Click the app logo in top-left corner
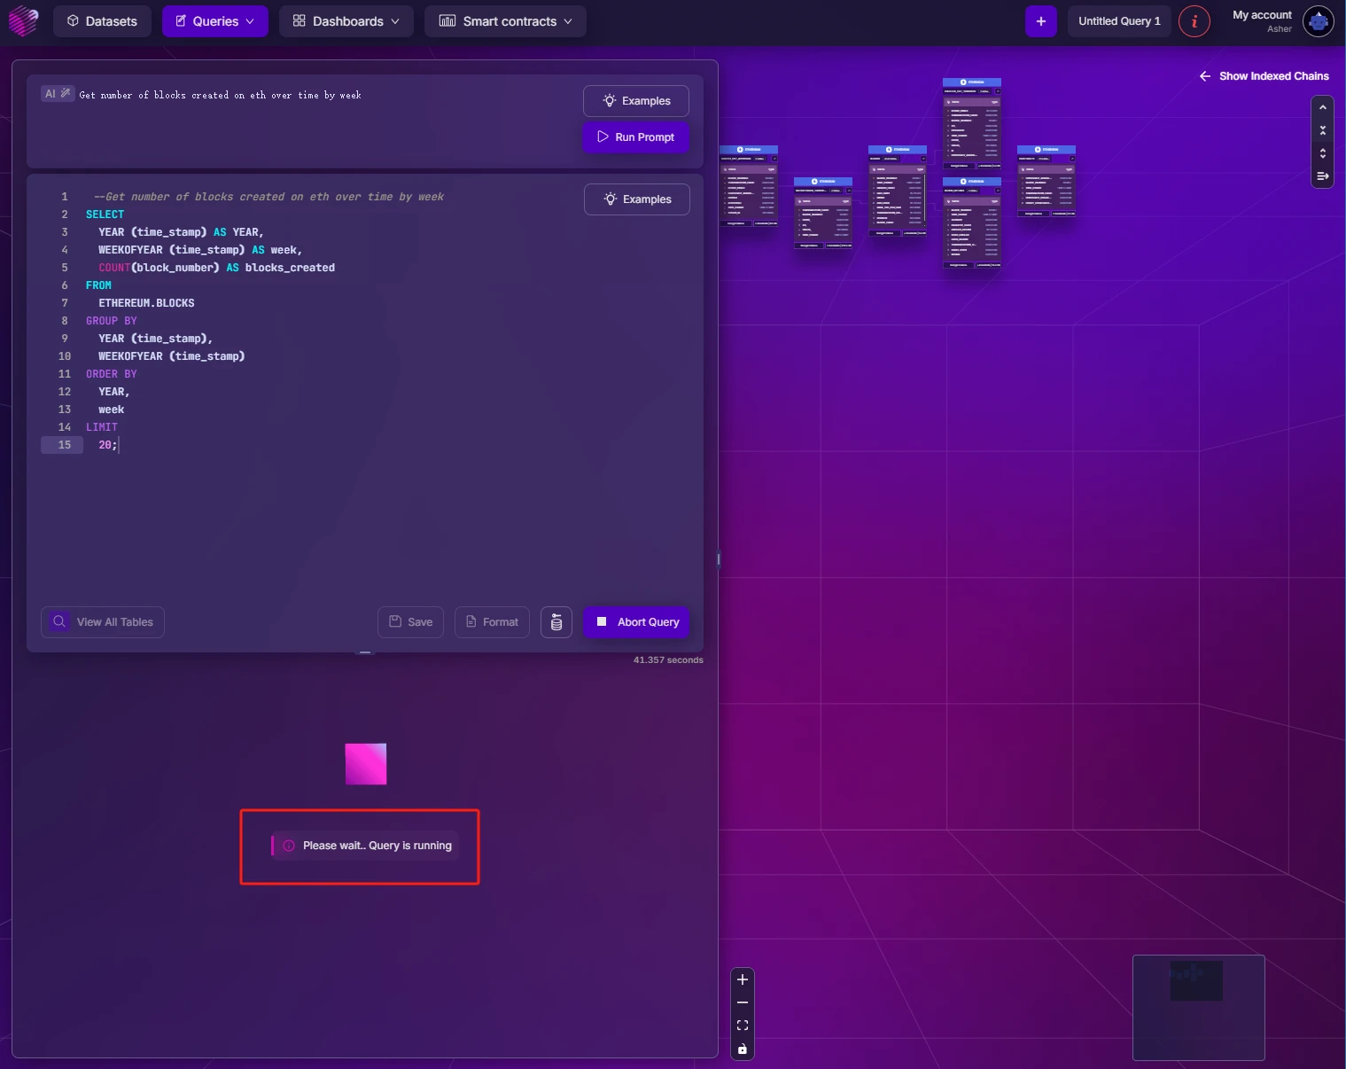Image resolution: width=1346 pixels, height=1069 pixels. [x=23, y=21]
